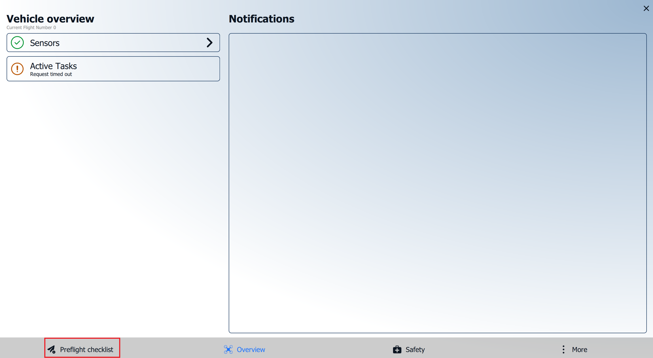Screen dimensions: 653x358
Task: Click inside the empty Notifications panel
Action: point(437,183)
